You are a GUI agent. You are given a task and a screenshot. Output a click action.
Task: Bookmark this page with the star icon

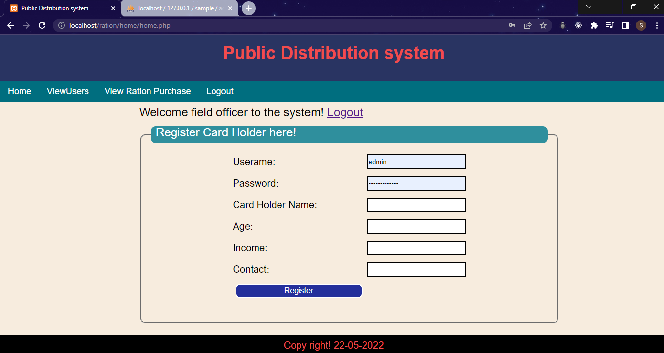(543, 25)
